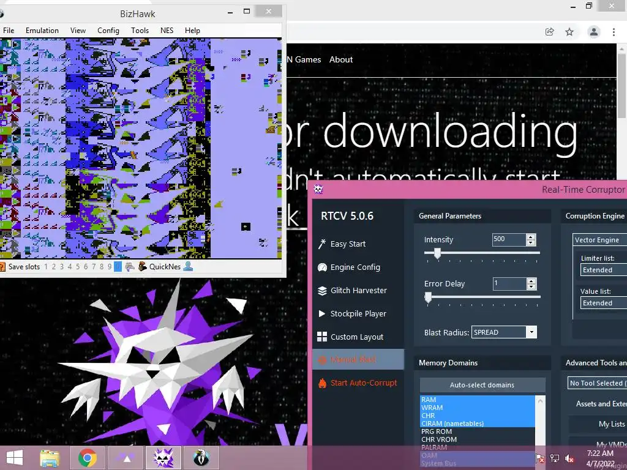Open BizHawk File menu
The width and height of the screenshot is (627, 470).
tap(9, 31)
